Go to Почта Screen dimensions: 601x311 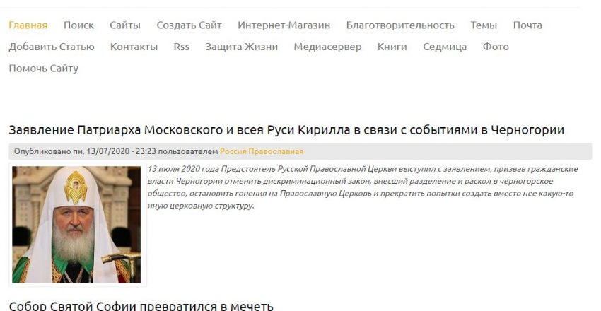pyautogui.click(x=527, y=25)
